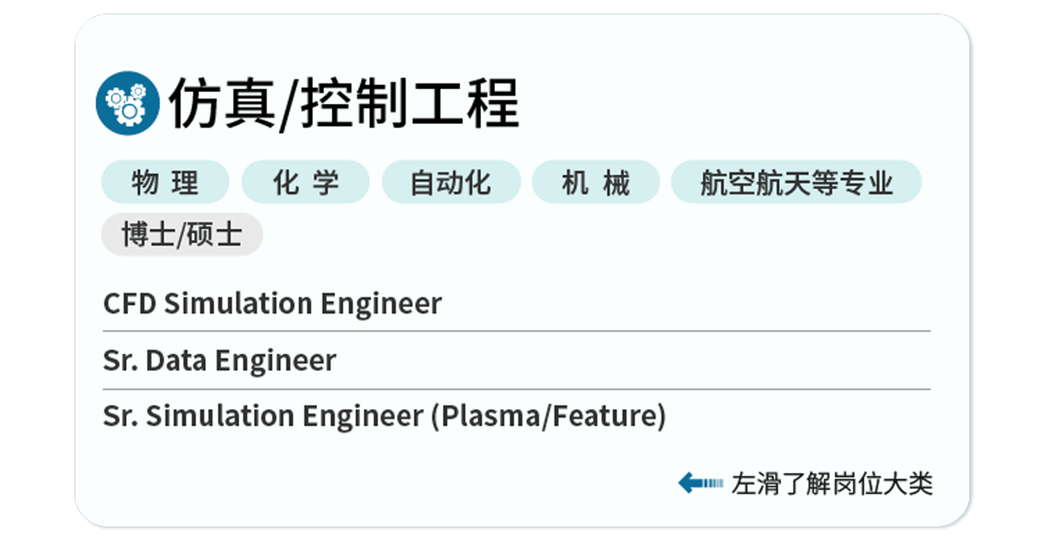Click the blue gears icon beside the title
1042x541 pixels.
point(128,103)
